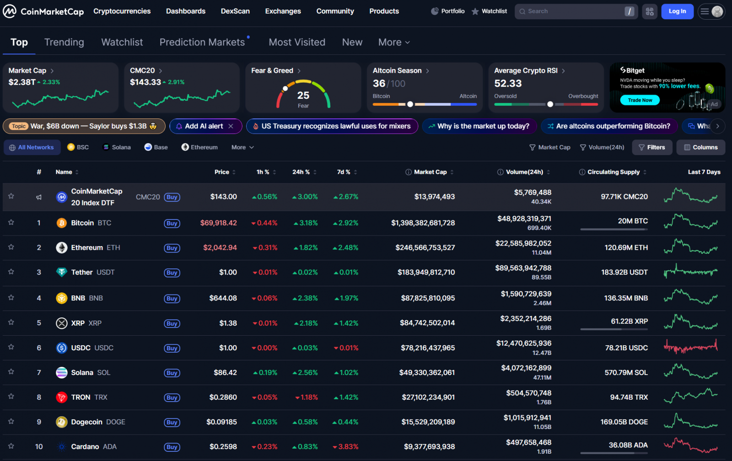Screen dimensions: 732x461
Task: Click the Log In button
Action: (x=677, y=11)
